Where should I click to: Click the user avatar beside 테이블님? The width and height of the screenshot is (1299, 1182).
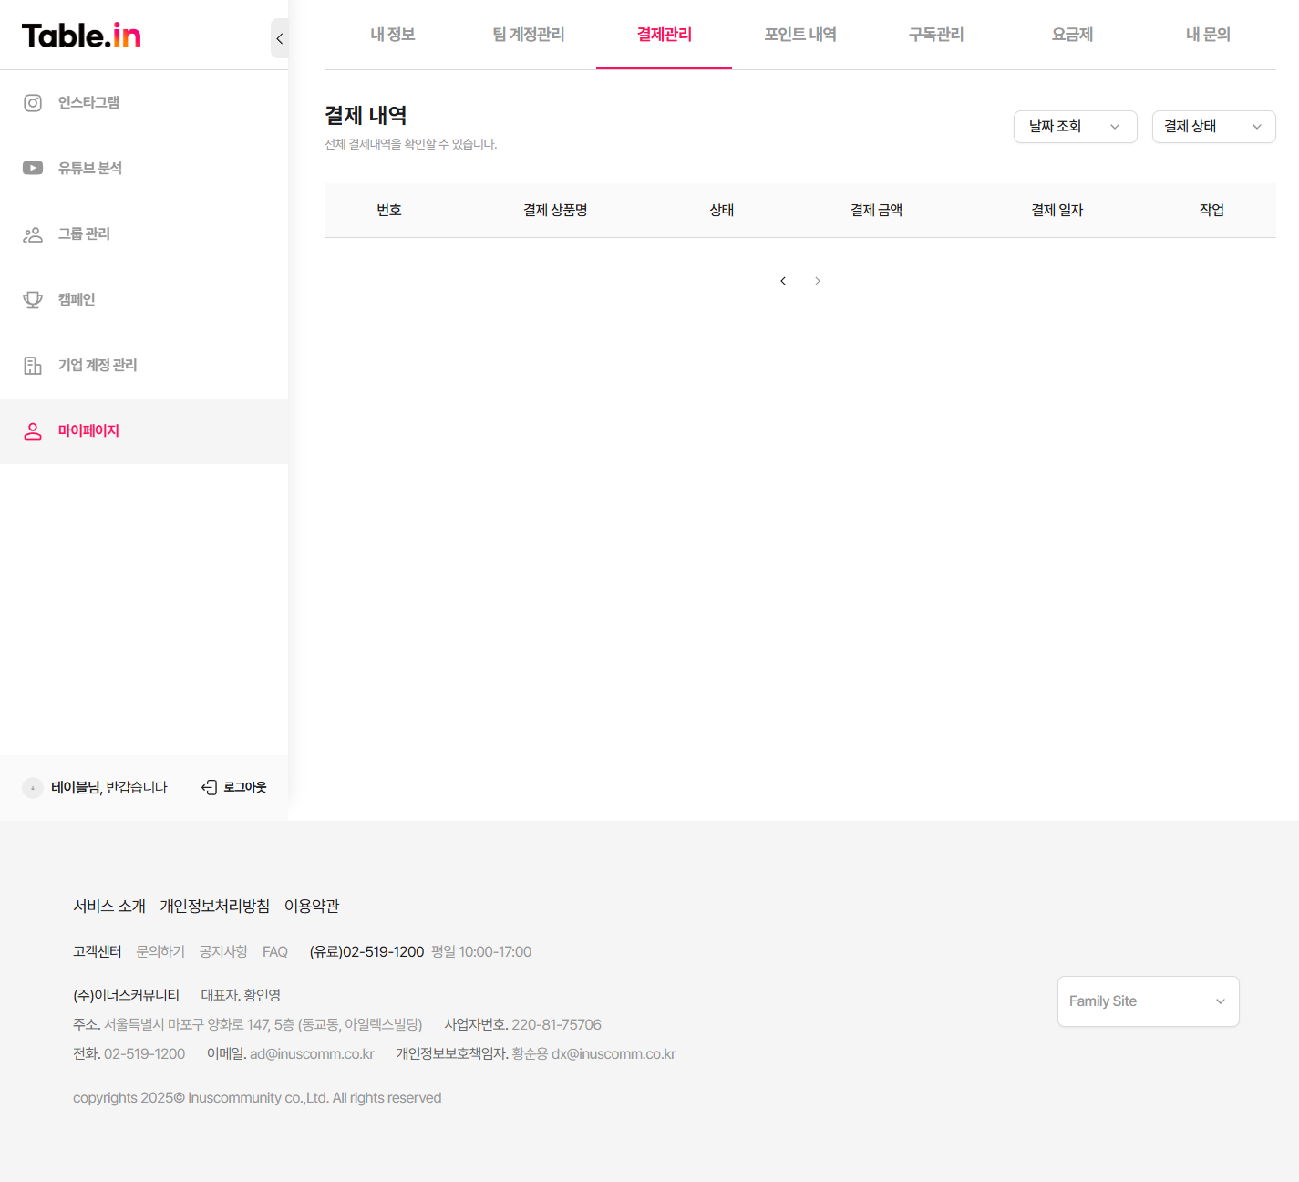coord(33,788)
